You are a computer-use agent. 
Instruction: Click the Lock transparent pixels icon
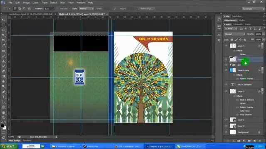click(x=232, y=40)
